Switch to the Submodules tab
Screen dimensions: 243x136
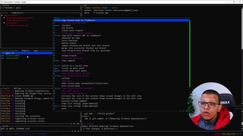[17, 13]
